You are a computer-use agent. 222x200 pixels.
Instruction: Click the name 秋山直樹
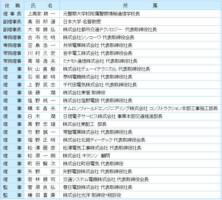click(42, 69)
